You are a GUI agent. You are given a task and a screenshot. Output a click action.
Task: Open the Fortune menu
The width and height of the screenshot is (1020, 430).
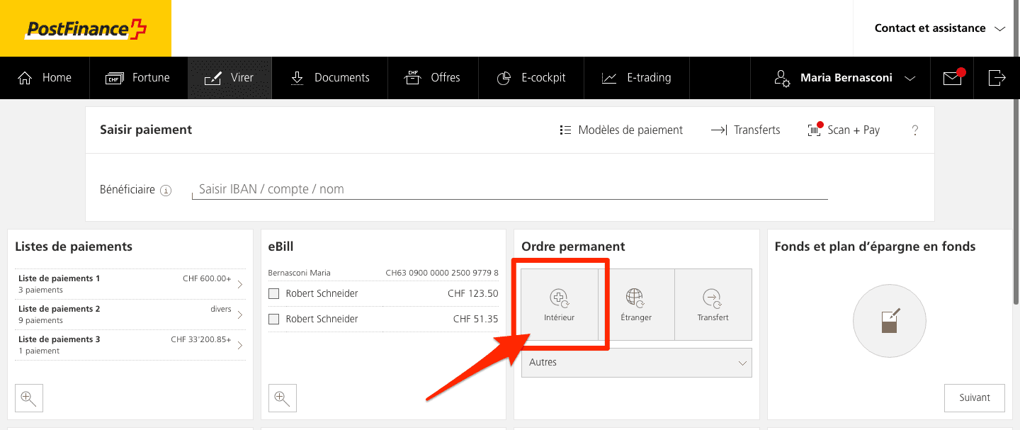coord(138,78)
